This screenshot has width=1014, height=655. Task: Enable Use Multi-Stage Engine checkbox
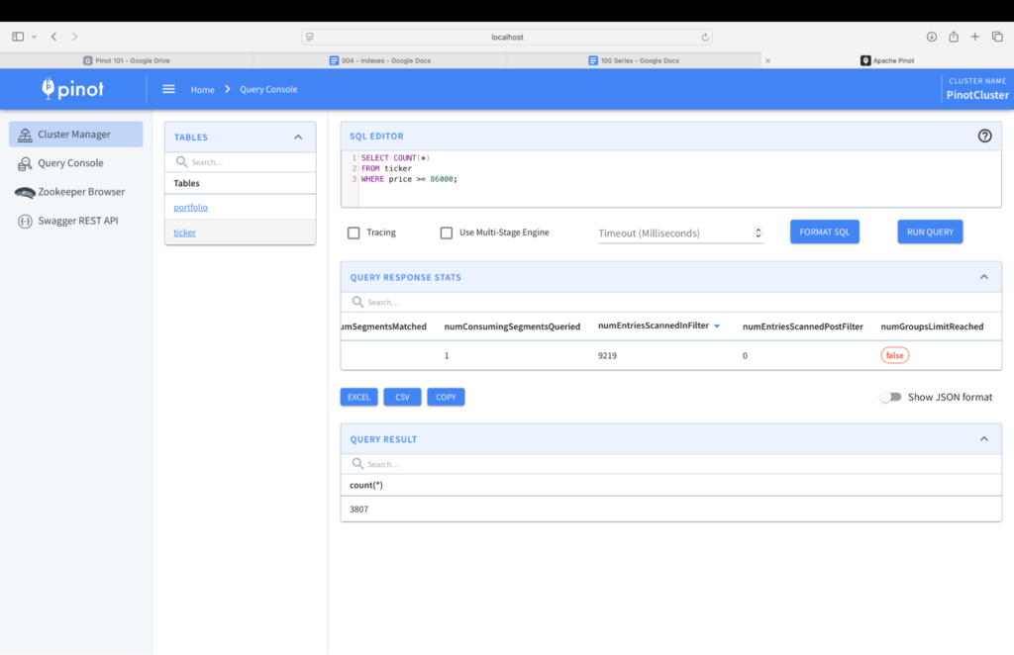[x=447, y=233]
